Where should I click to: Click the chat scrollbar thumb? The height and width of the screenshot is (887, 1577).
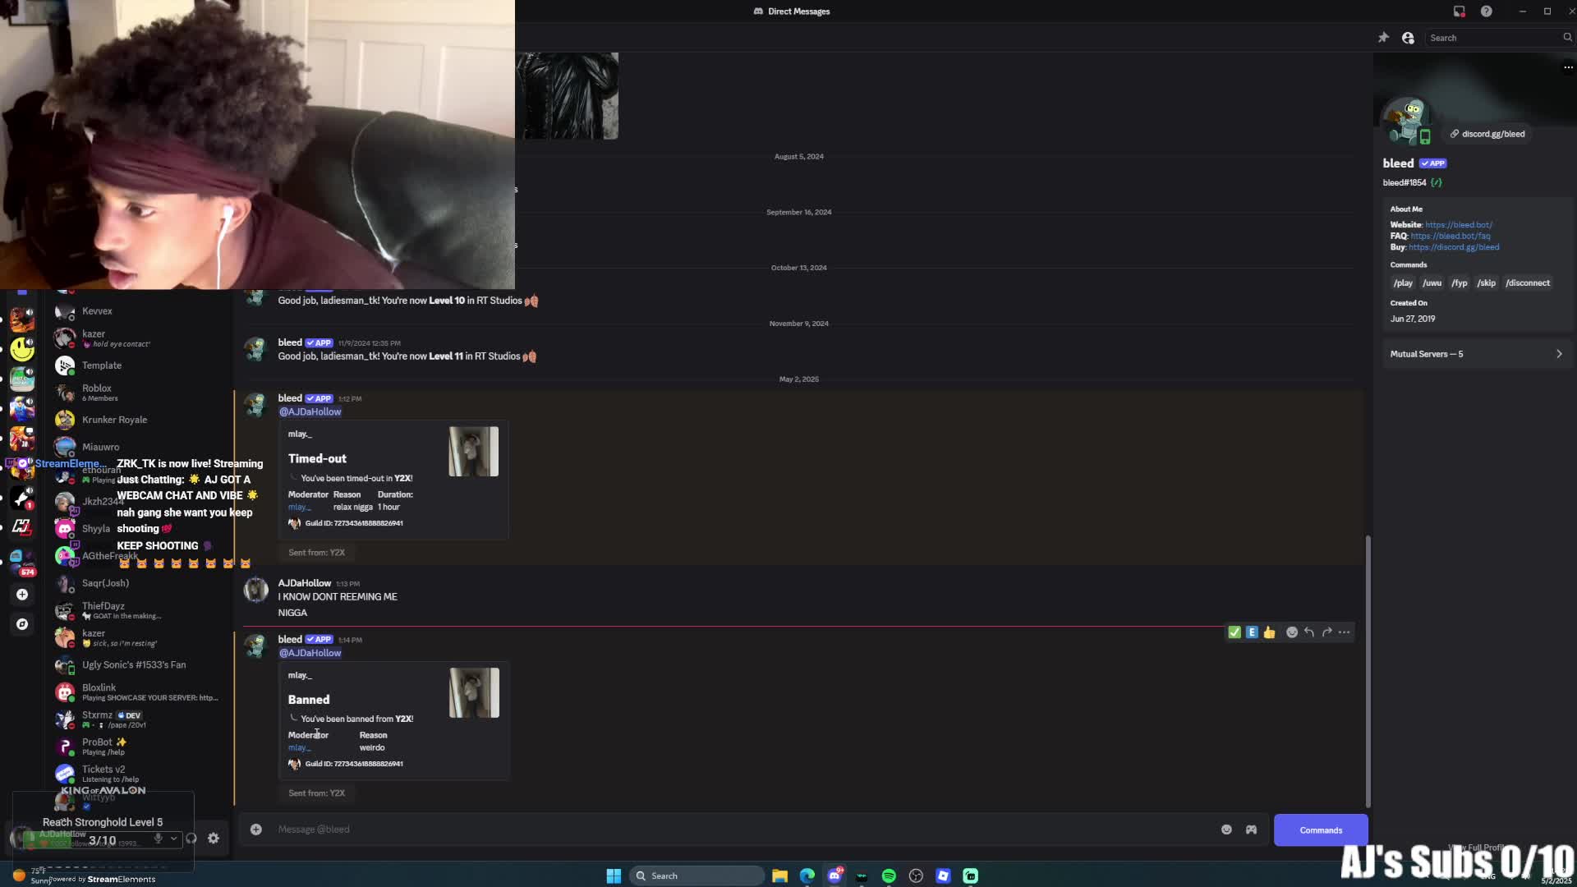point(1368,671)
